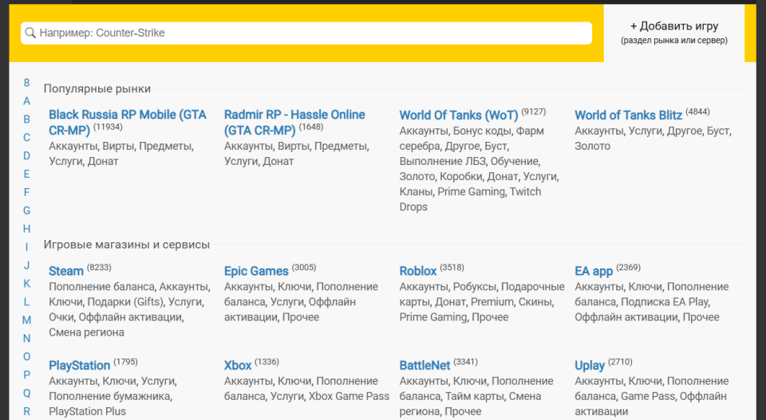Open Подписка EA Play under EA app
This screenshot has width=766, height=420.
pos(665,301)
